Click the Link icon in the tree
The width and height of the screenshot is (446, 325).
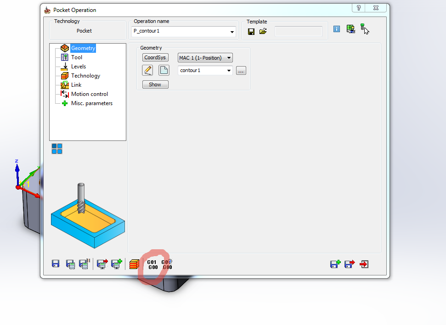[65, 85]
